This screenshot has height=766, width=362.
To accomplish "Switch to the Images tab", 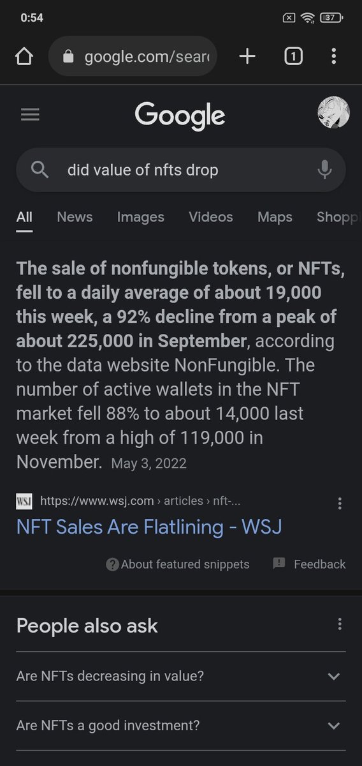I will coord(141,217).
